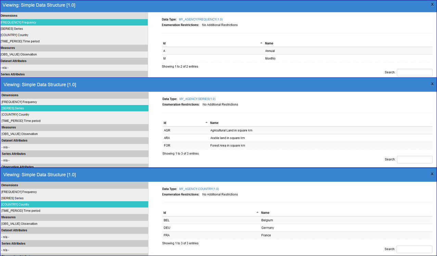
Task: Click the ascending sort arrow on Frequency Id column
Action: point(261,42)
